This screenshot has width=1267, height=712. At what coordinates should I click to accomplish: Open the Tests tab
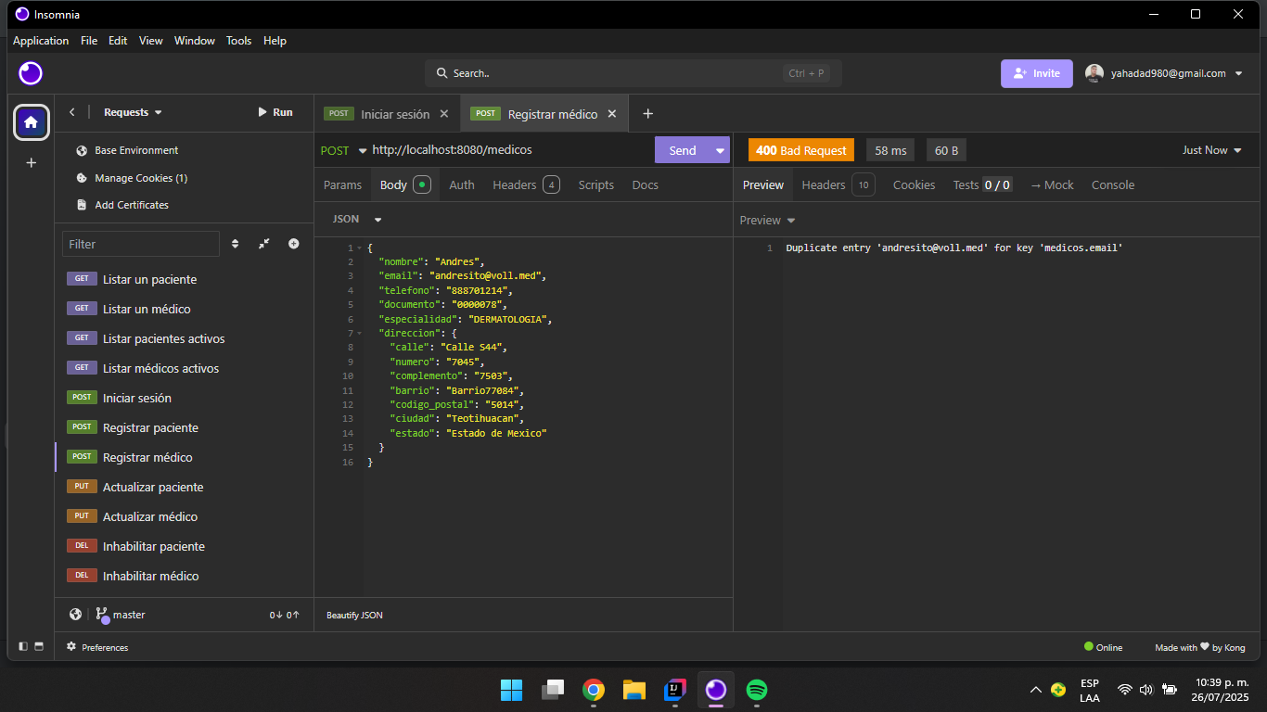click(x=982, y=184)
